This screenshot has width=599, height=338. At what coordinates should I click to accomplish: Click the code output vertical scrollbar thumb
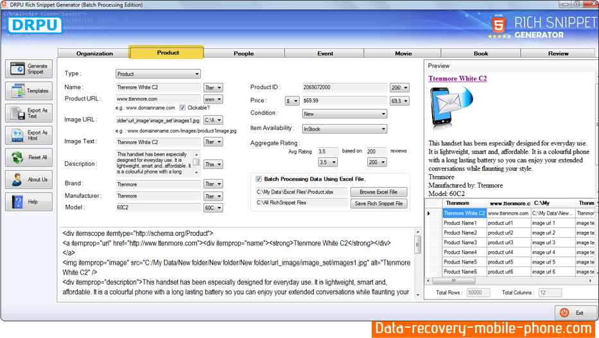pyautogui.click(x=417, y=245)
